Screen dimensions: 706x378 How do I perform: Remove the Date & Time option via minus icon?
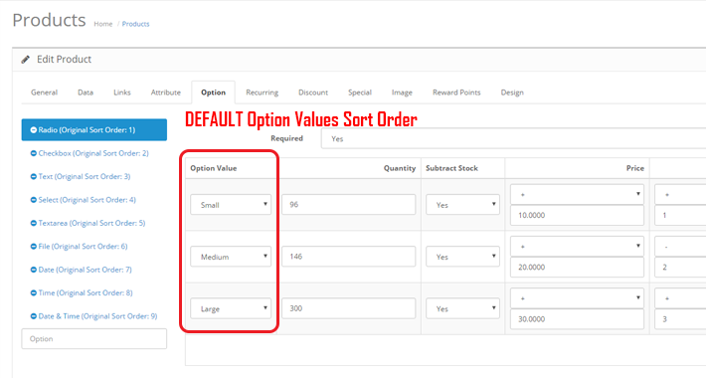[34, 316]
